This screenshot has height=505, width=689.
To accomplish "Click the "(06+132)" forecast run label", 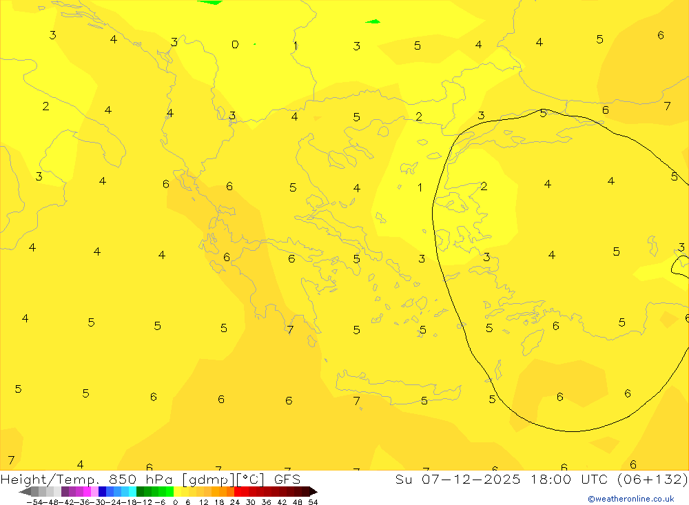I will click(652, 479).
